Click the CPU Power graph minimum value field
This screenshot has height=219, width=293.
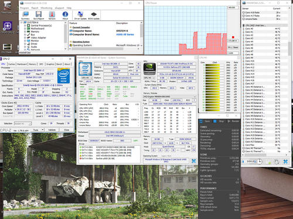(x=233, y=53)
